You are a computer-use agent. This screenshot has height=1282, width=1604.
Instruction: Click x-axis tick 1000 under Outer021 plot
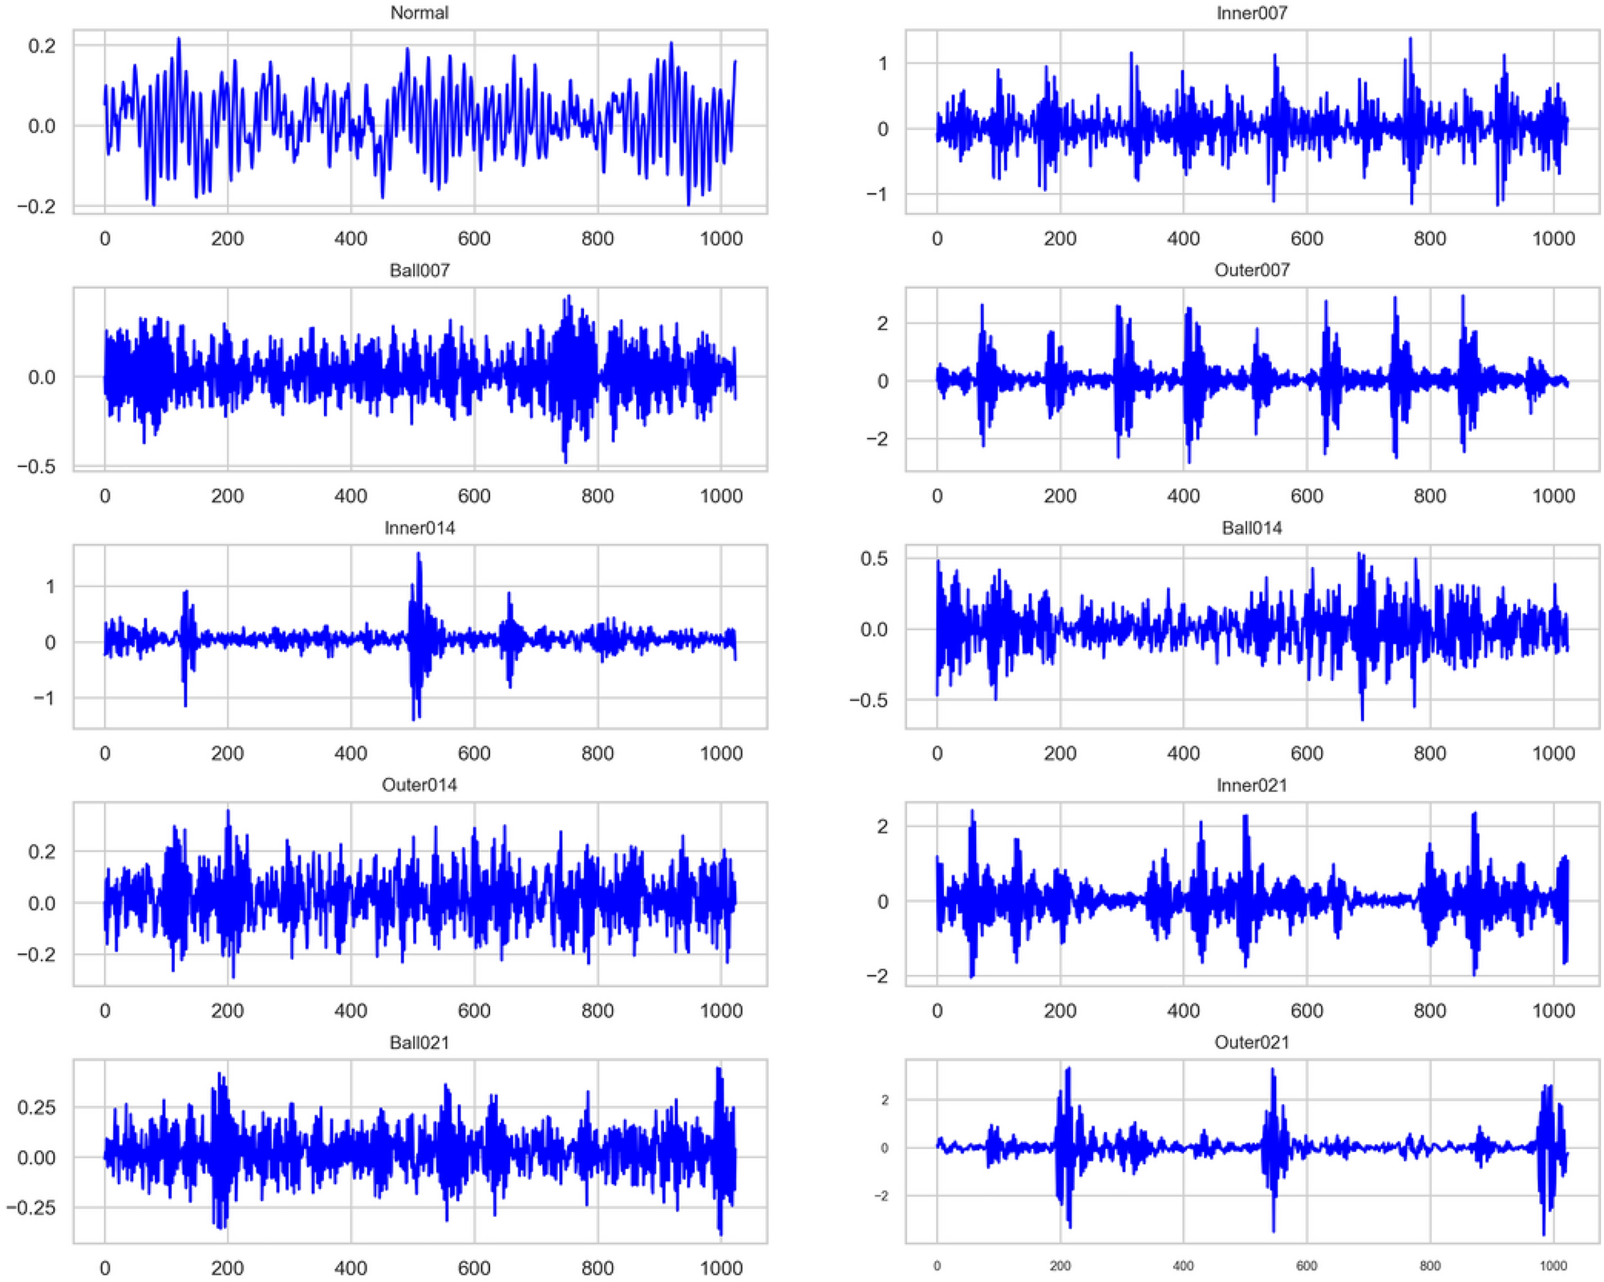pyautogui.click(x=1553, y=1266)
